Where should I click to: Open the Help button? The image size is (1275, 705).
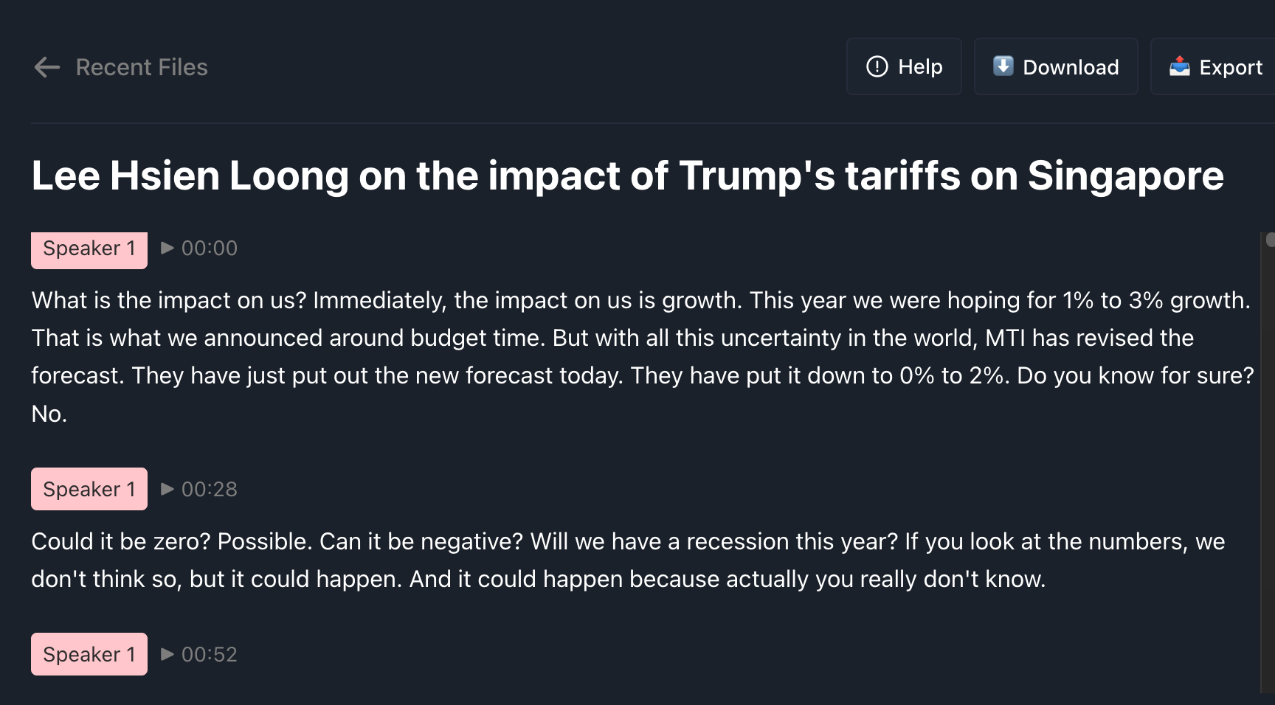tap(904, 66)
